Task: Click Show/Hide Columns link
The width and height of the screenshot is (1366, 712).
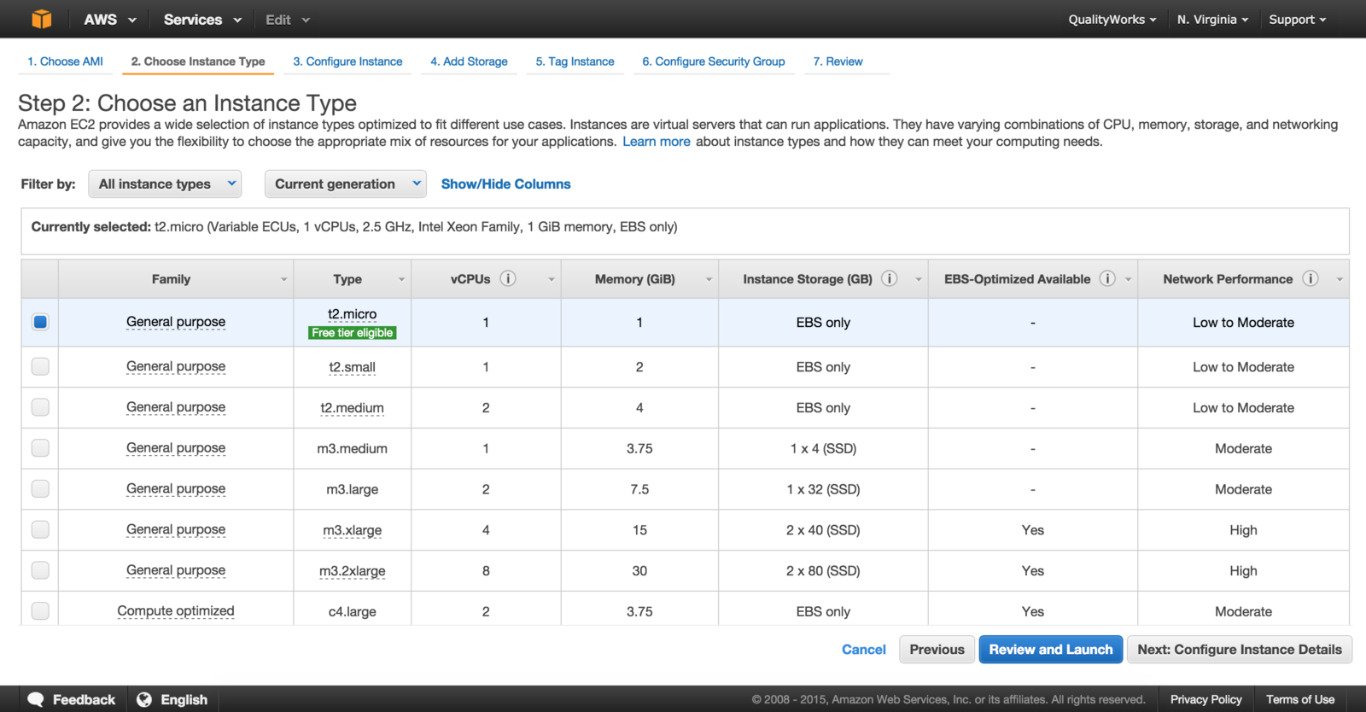Action: 505,184
